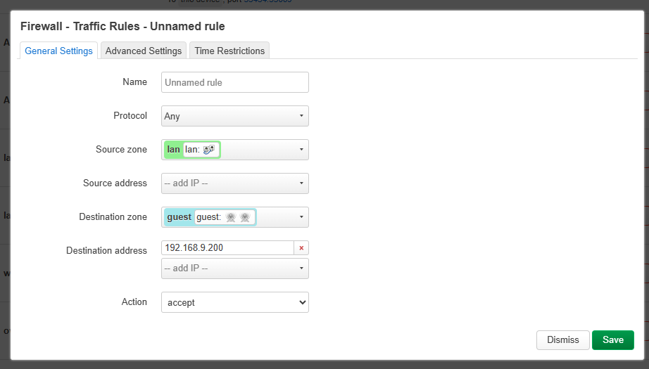This screenshot has height=369, width=649.
Task: Open the Time Restrictions tab
Action: point(229,51)
